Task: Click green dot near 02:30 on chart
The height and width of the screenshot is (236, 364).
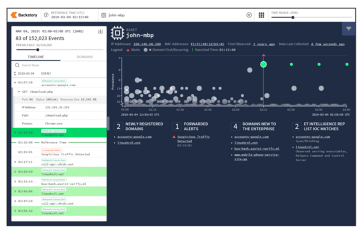Action: click(x=291, y=65)
